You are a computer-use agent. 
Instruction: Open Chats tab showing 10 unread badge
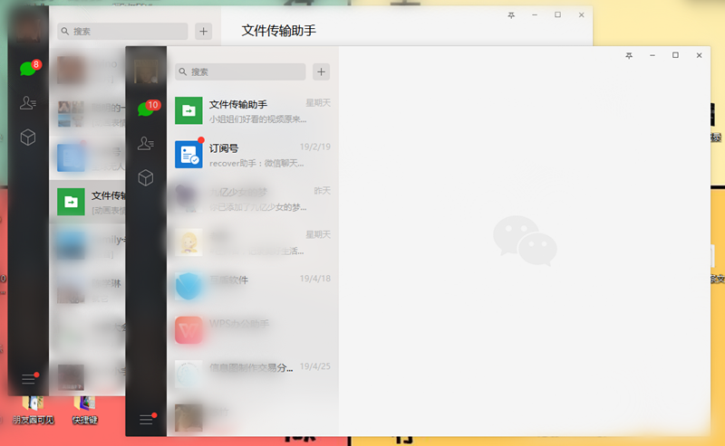coord(145,109)
